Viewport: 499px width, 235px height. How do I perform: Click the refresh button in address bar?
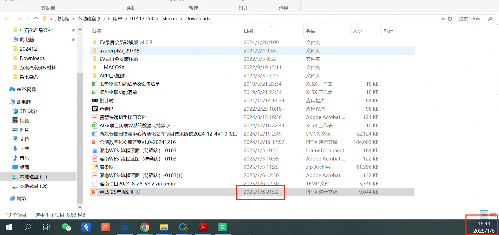tap(450, 19)
